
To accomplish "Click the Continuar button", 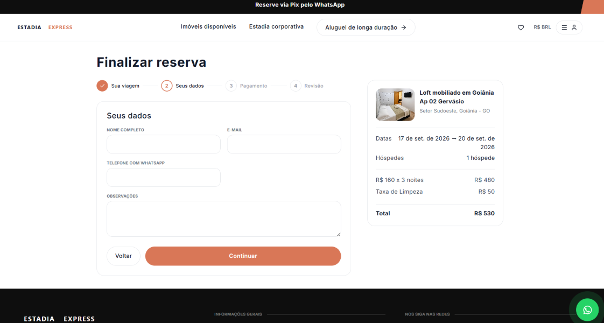I will tap(243, 256).
